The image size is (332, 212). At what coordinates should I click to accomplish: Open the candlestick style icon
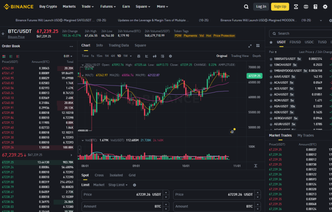(155, 56)
